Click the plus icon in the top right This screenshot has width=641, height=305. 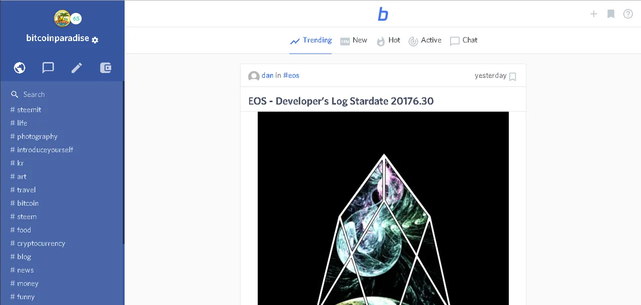pyautogui.click(x=593, y=14)
